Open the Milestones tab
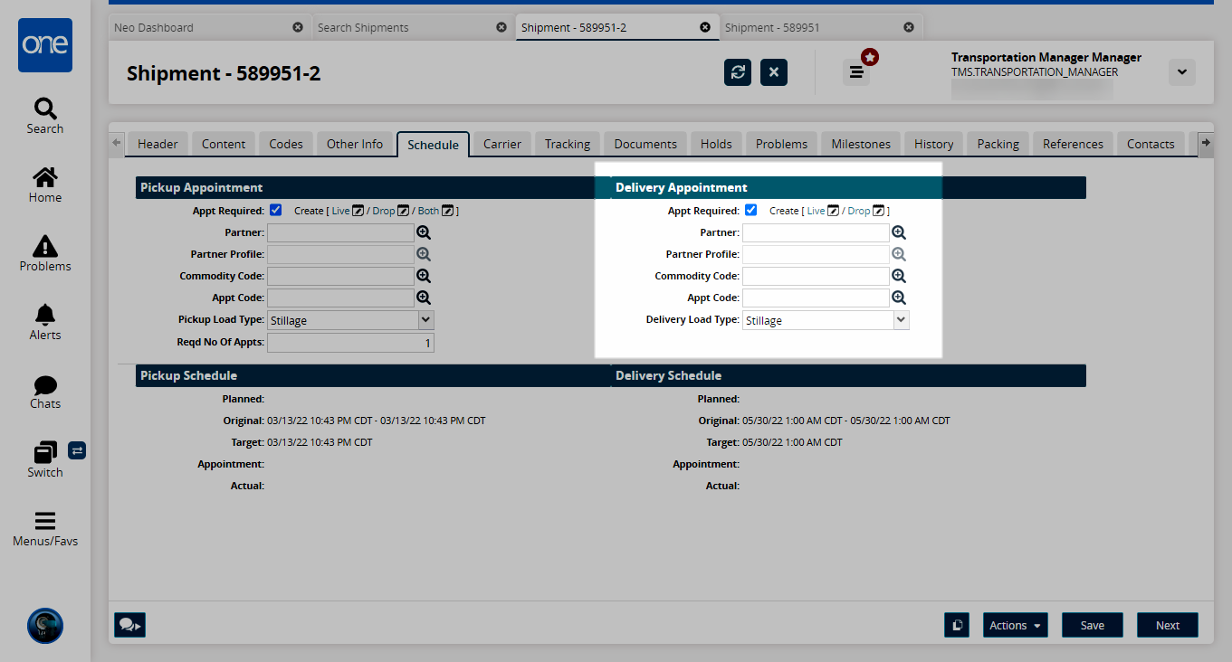 click(x=861, y=144)
